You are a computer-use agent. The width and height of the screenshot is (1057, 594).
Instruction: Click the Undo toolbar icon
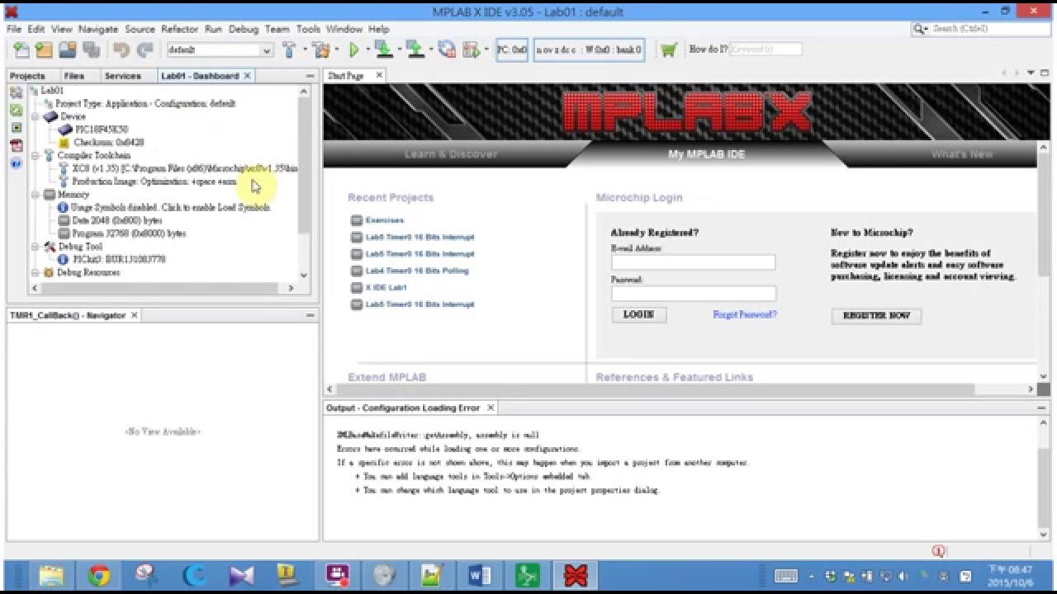tap(121, 49)
